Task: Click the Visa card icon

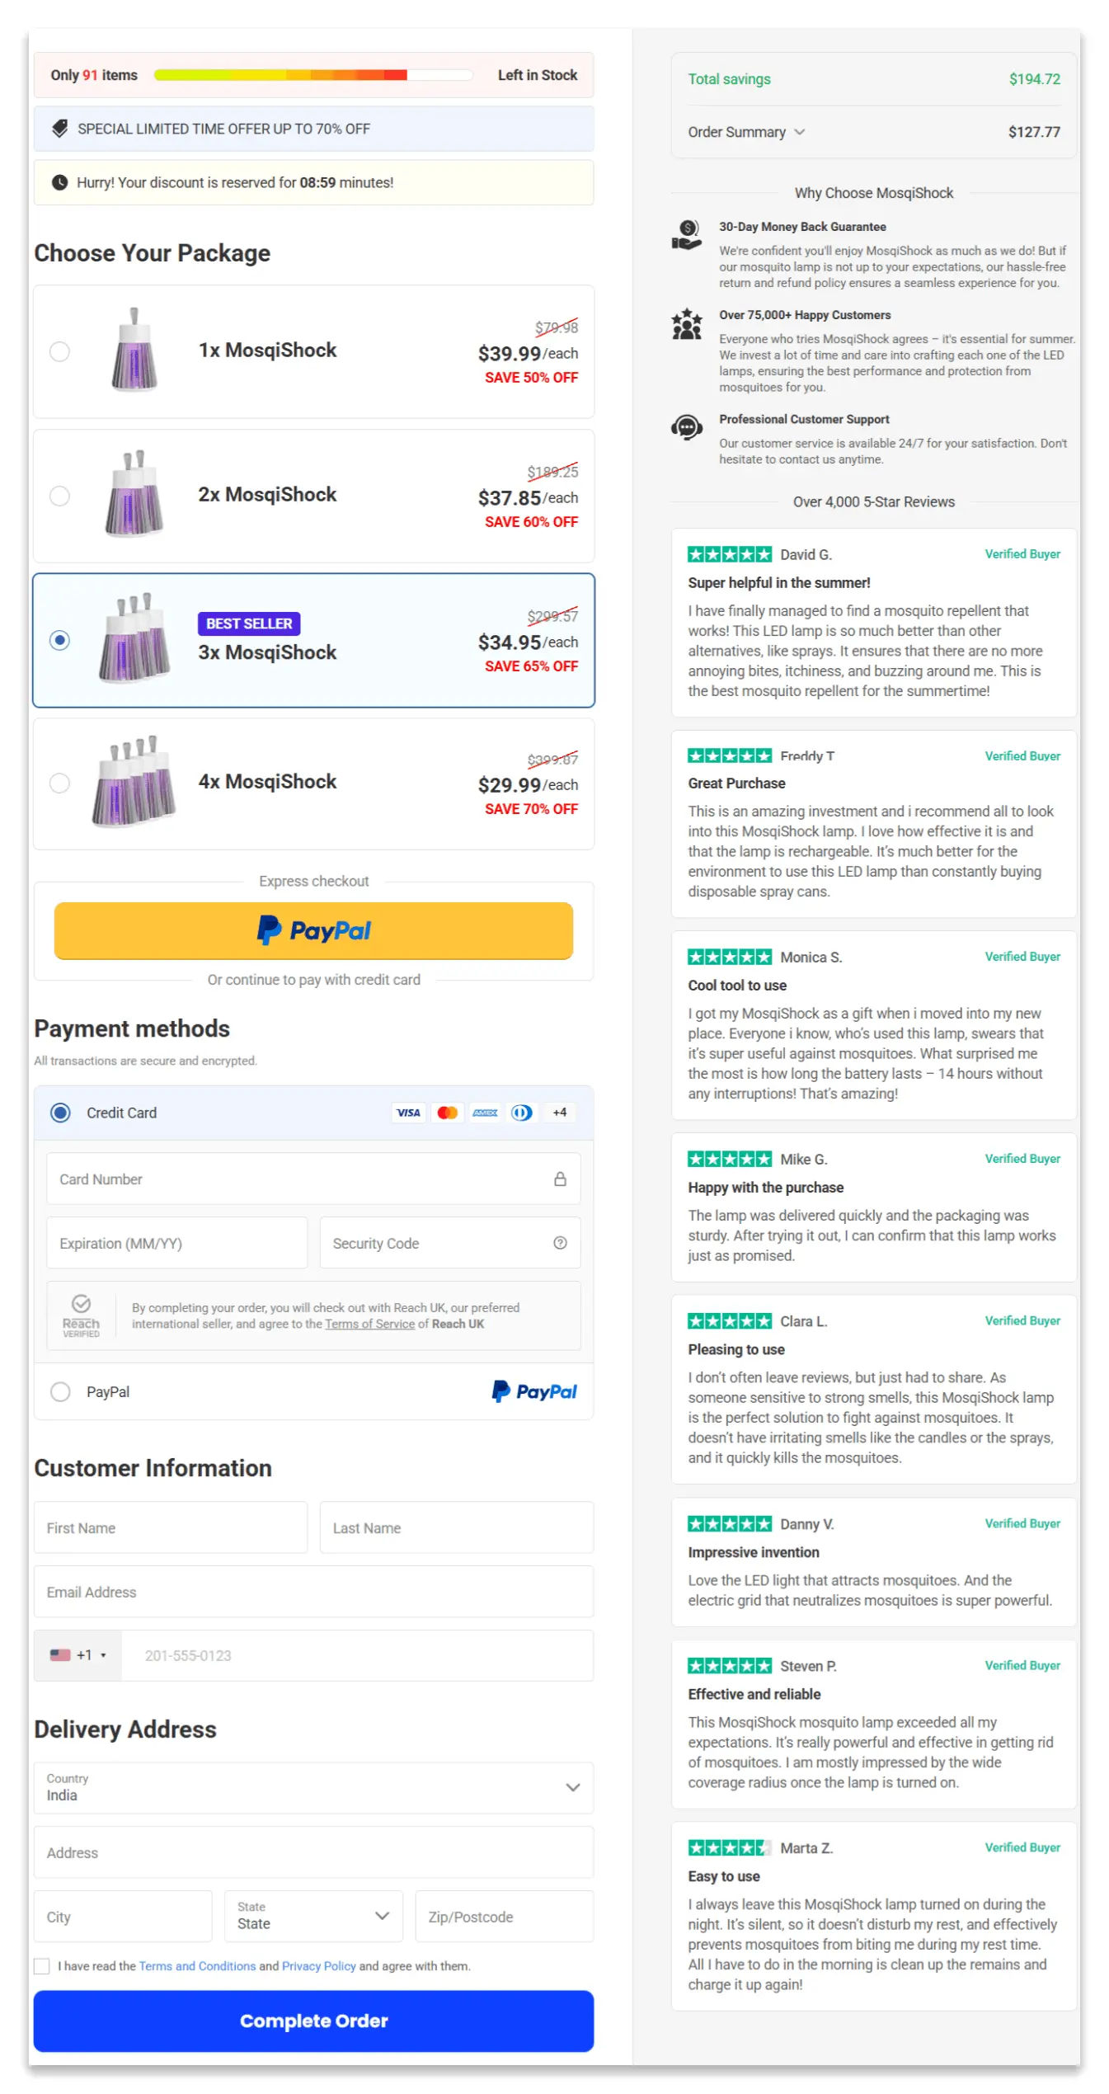Action: pyautogui.click(x=408, y=1113)
